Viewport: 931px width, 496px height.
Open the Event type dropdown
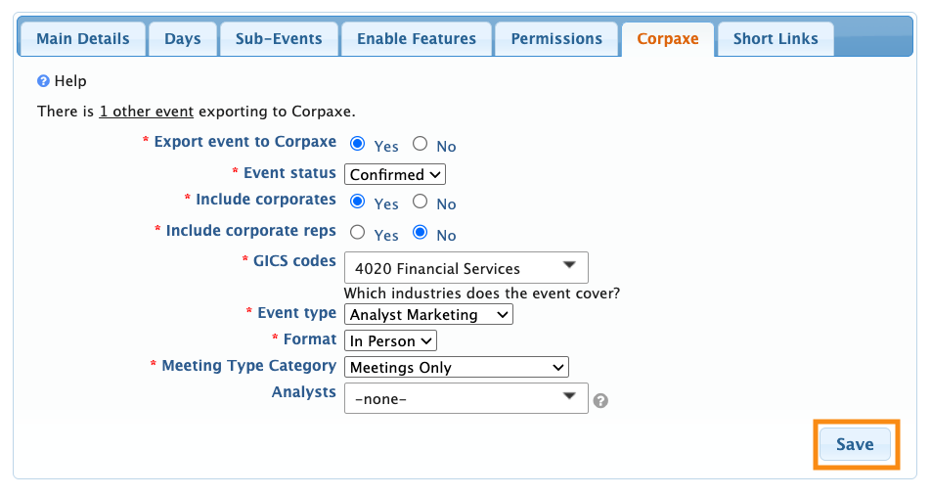tap(428, 315)
